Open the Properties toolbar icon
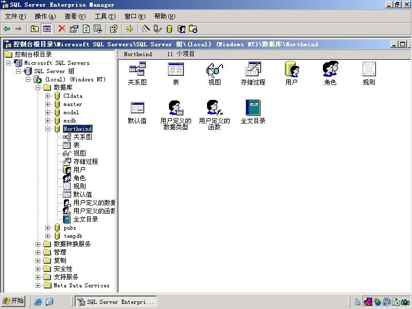The height and width of the screenshot is (309, 412). [74, 29]
